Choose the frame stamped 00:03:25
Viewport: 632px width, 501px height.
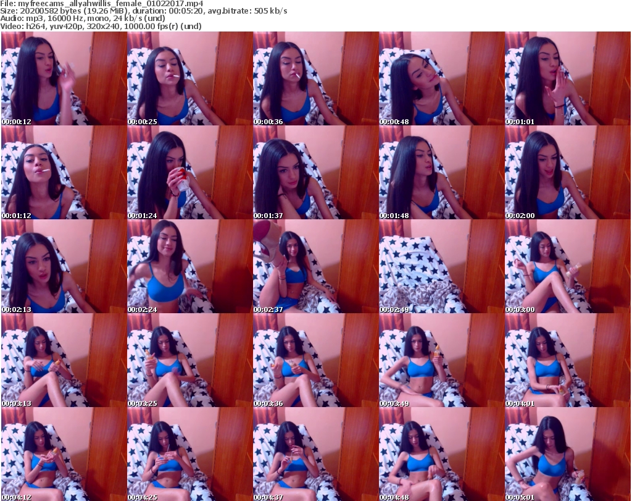pyautogui.click(x=190, y=361)
